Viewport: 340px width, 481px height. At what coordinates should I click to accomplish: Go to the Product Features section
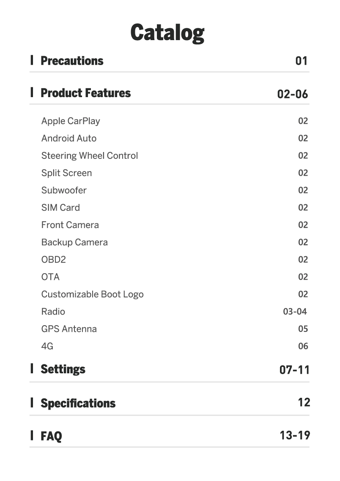click(85, 93)
